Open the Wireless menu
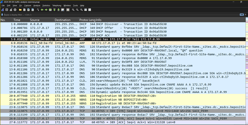The height and width of the screenshot is (125, 248). pos(67,5)
